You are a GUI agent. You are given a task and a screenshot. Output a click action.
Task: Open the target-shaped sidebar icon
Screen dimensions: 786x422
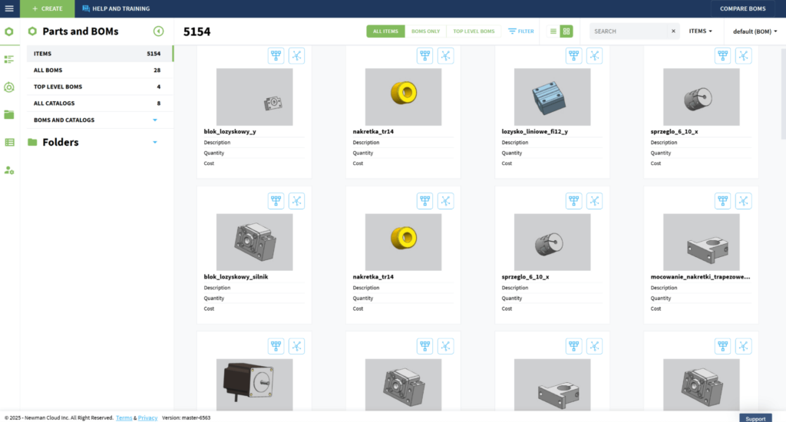coord(9,87)
